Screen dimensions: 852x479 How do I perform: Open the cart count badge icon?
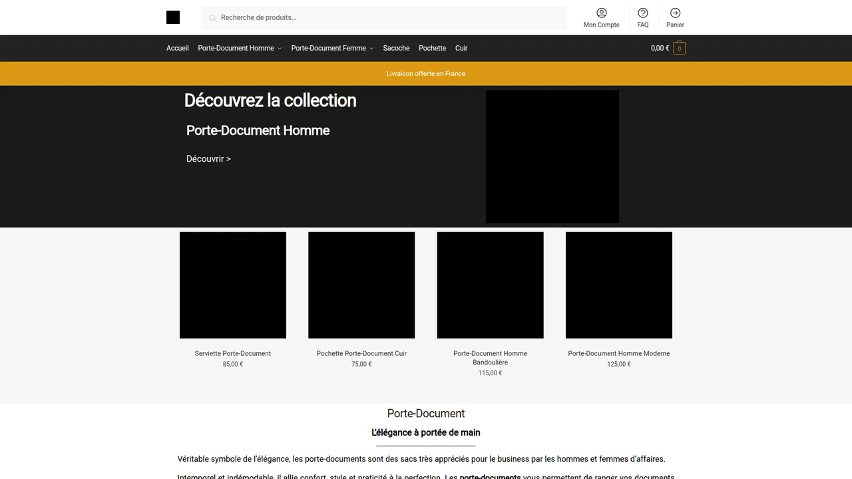(680, 48)
